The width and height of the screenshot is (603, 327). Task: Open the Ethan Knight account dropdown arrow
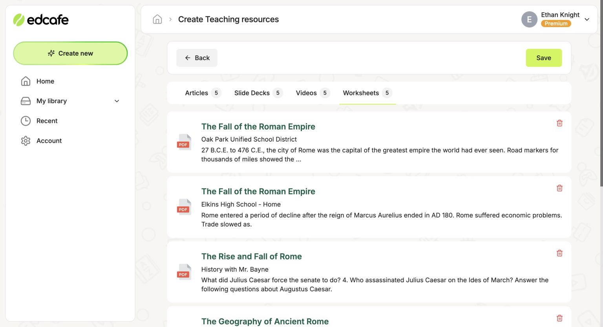coord(587,19)
